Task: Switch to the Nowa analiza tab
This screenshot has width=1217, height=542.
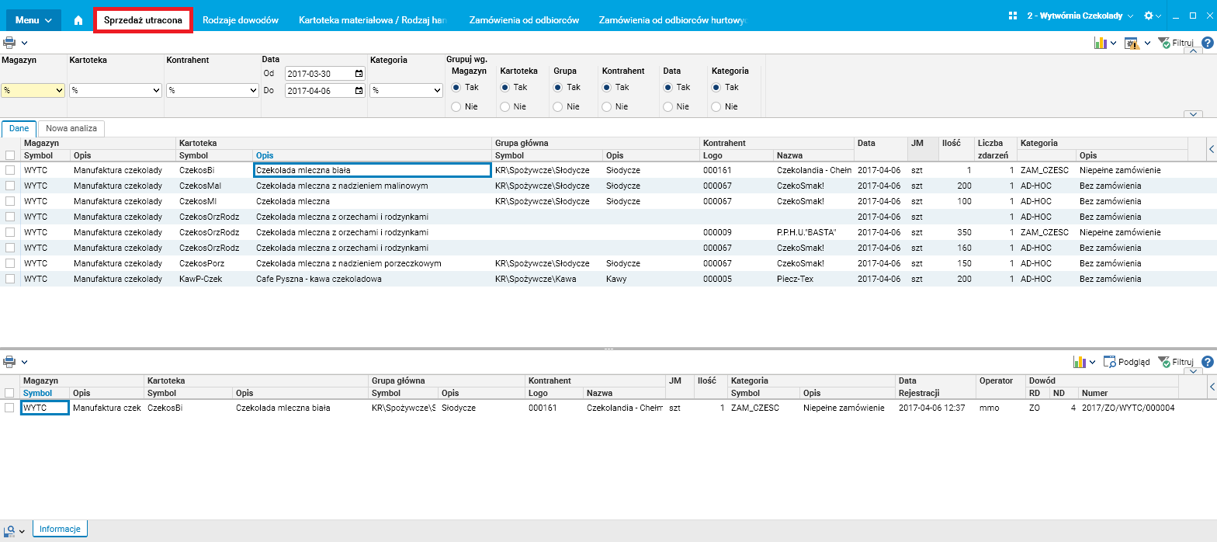Action: point(71,129)
